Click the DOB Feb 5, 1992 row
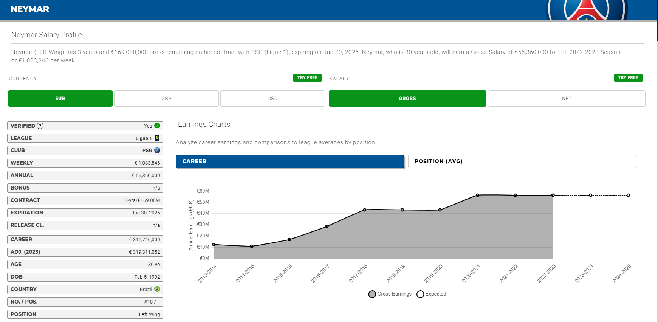The width and height of the screenshot is (658, 322). click(x=85, y=277)
